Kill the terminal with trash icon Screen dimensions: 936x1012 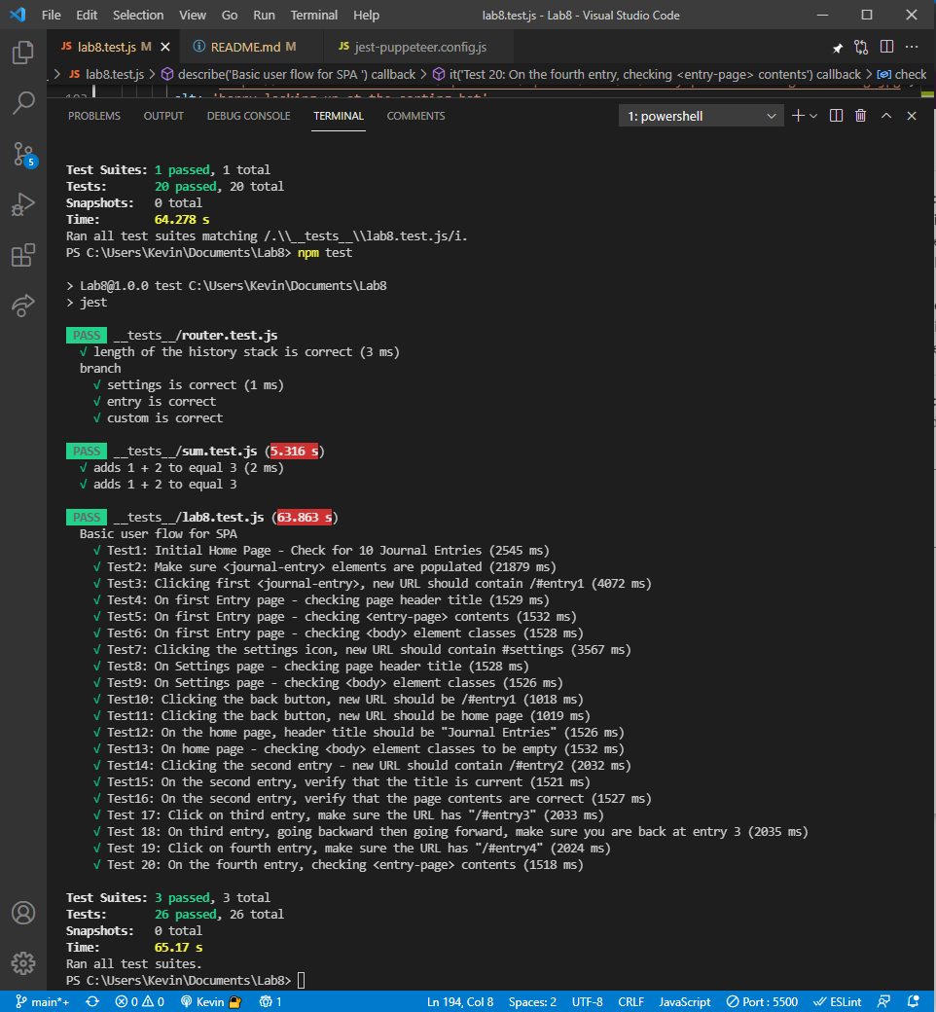click(860, 116)
